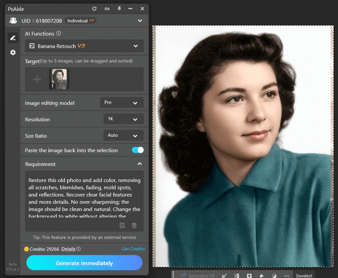Select the uploaded portrait thumbnail in Target
338x278 pixels.
[x=59, y=79]
